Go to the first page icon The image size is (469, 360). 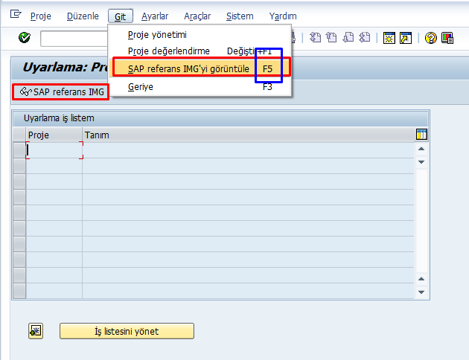click(315, 38)
